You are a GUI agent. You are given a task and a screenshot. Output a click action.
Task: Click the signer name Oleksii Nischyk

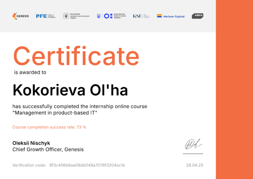point(31,143)
